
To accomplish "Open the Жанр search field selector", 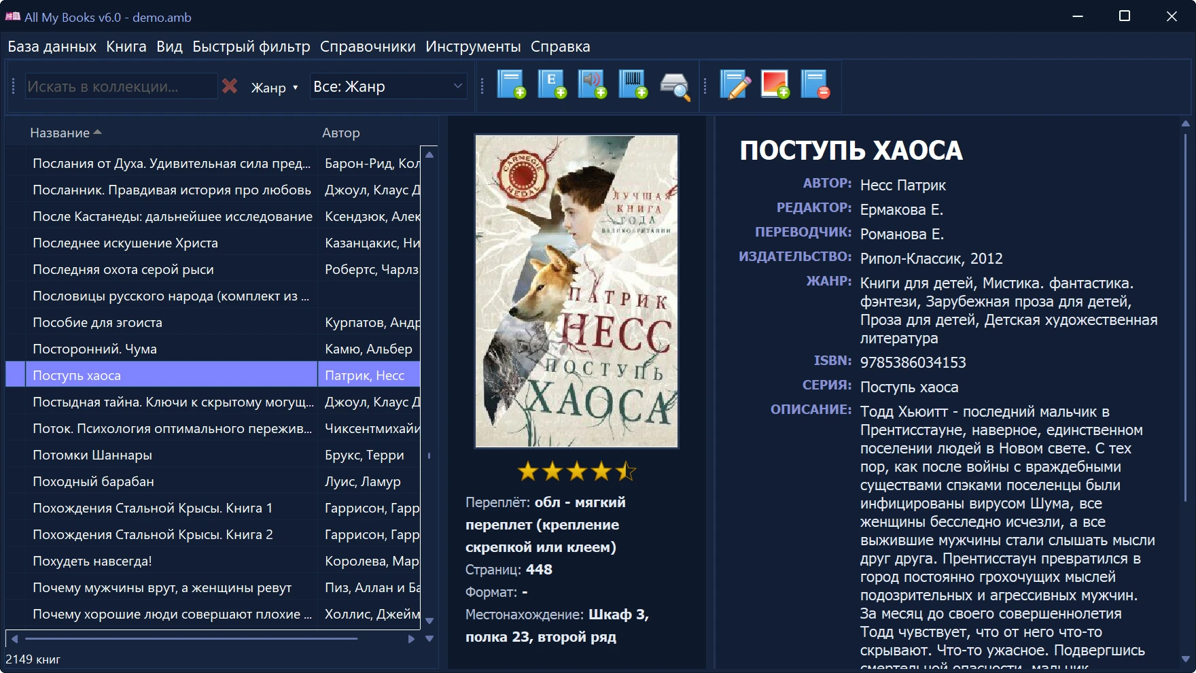I will [275, 87].
